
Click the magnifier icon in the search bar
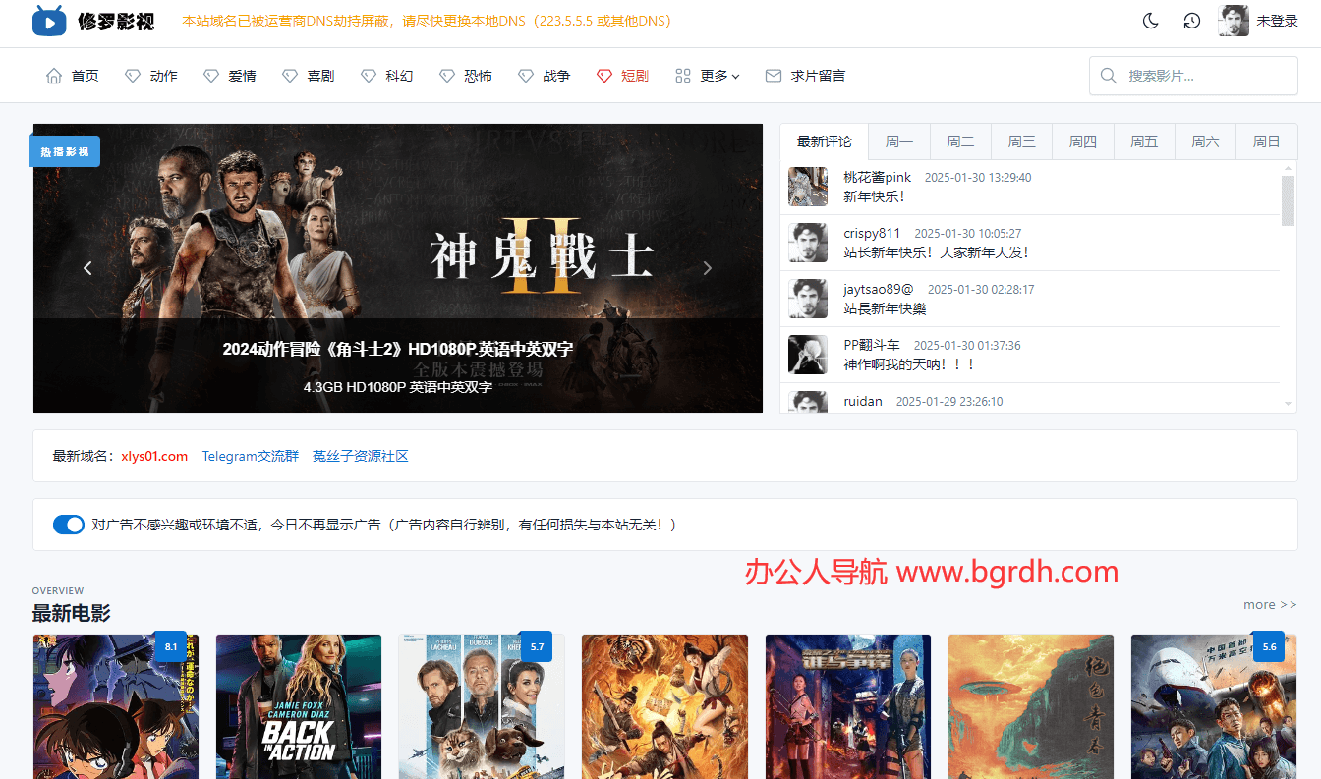[1109, 75]
